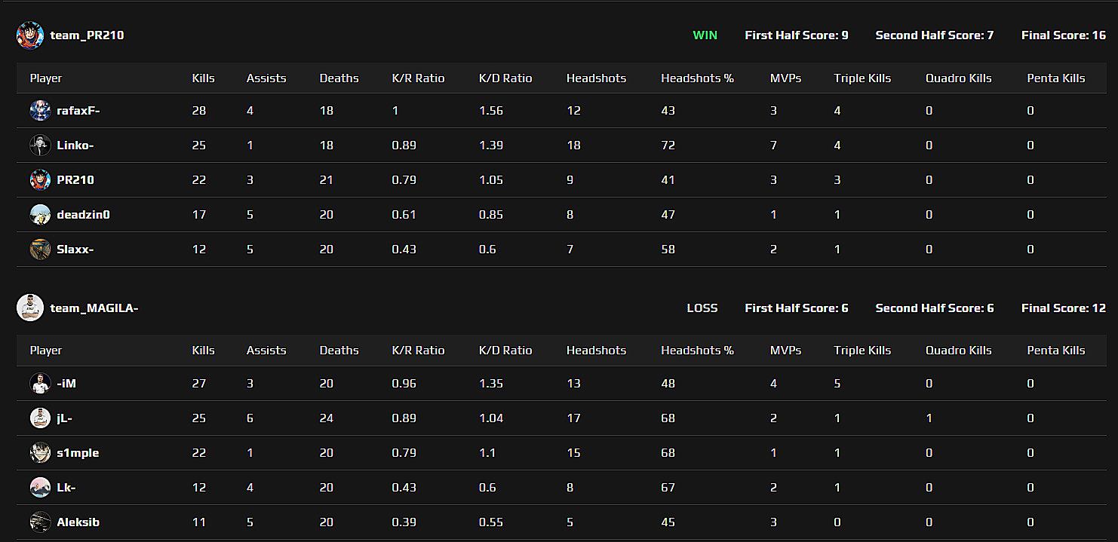Sort first table by Headshots % header
Image resolution: width=1118 pixels, height=542 pixels.
[697, 78]
